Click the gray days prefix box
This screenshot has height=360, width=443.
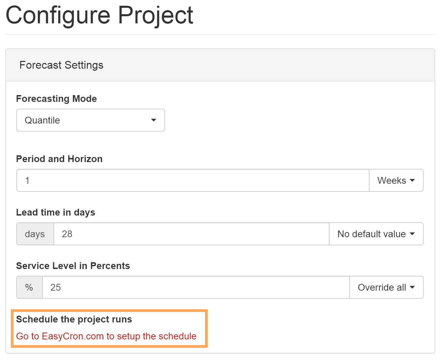35,234
